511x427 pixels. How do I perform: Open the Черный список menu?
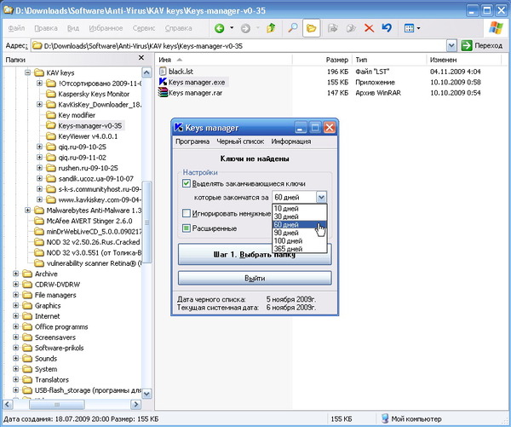[x=240, y=141]
